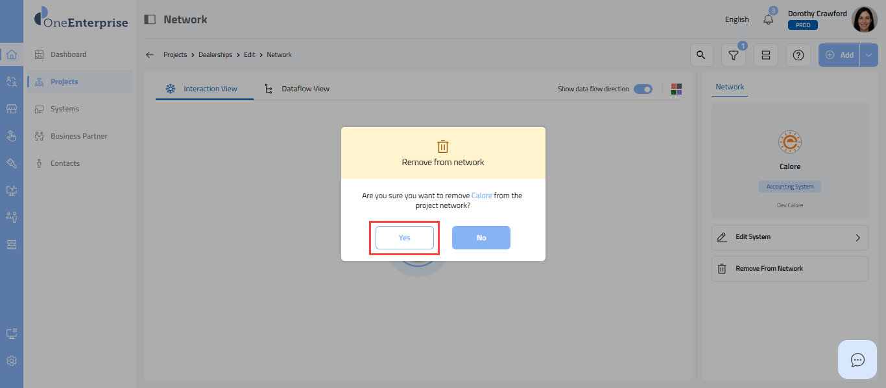The image size is (886, 388).
Task: Open the English language selector
Action: pos(737,19)
